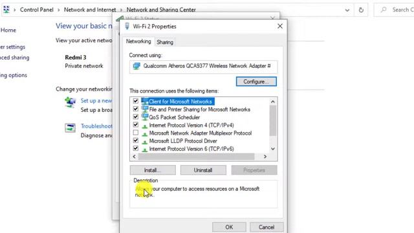Image resolution: width=414 pixels, height=233 pixels.
Task: Click the Client for Microsoft Networks icon
Action: click(x=145, y=101)
